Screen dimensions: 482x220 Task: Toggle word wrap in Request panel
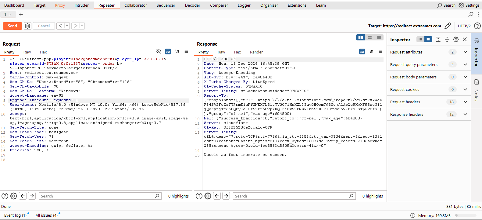[x=168, y=51]
